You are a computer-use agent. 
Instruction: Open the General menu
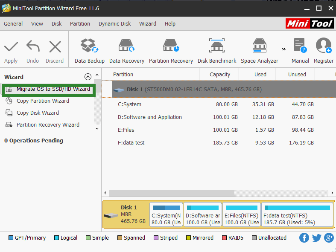click(x=13, y=23)
